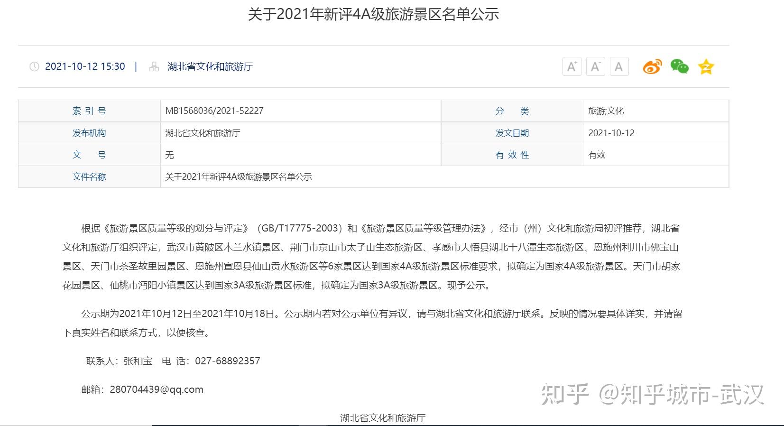Image resolution: width=784 pixels, height=426 pixels.
Task: Click the yellow star favorite icon
Action: 706,67
